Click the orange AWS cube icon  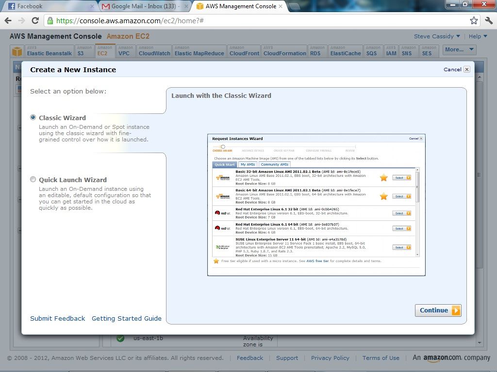pos(17,51)
